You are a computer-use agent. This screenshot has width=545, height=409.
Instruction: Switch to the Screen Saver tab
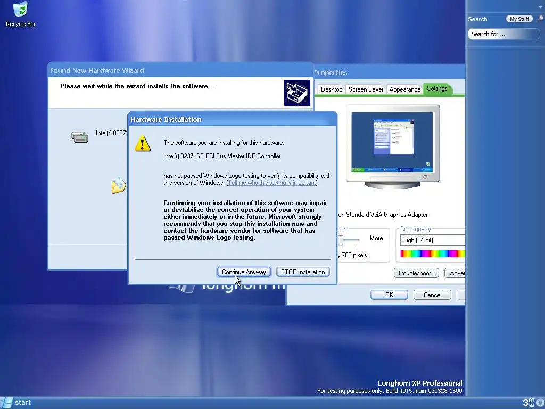(366, 89)
